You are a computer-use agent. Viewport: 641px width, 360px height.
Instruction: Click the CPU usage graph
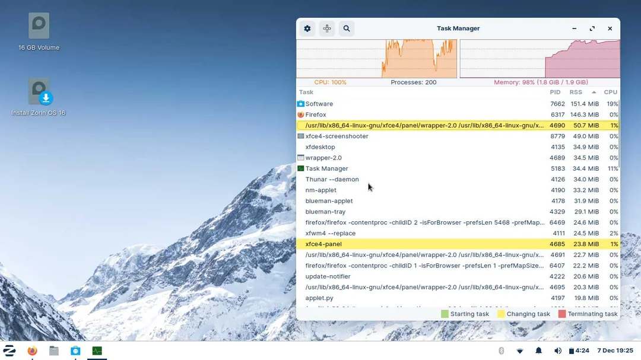[376, 59]
